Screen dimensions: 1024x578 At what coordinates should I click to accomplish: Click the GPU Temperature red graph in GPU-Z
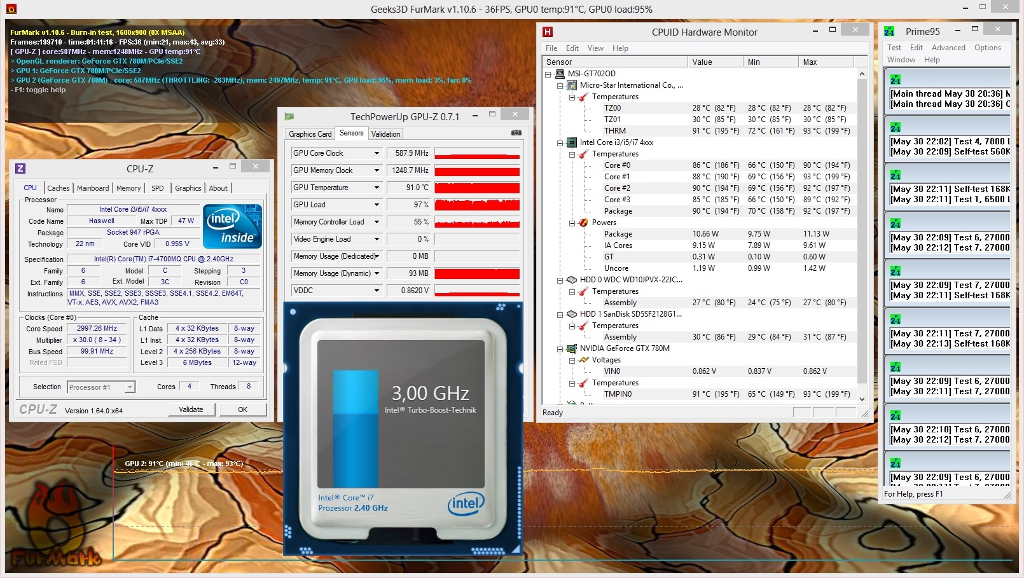point(477,188)
